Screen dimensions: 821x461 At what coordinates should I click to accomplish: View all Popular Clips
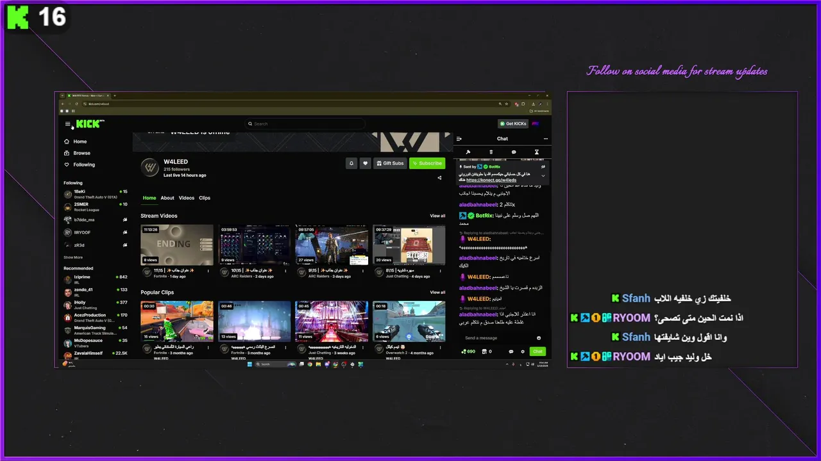tap(437, 293)
